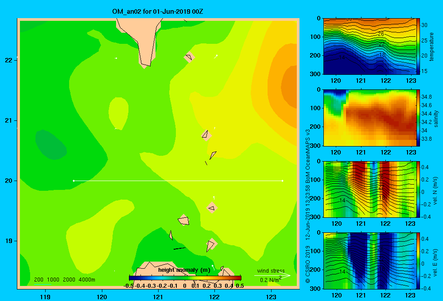
Task: Click longitude label 122 on main map axis
Action: coord(215,297)
